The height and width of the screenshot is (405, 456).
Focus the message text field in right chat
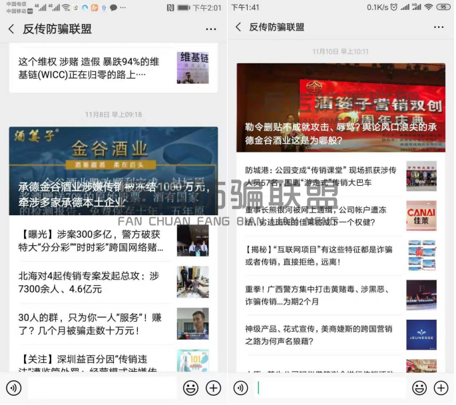(x=330, y=388)
